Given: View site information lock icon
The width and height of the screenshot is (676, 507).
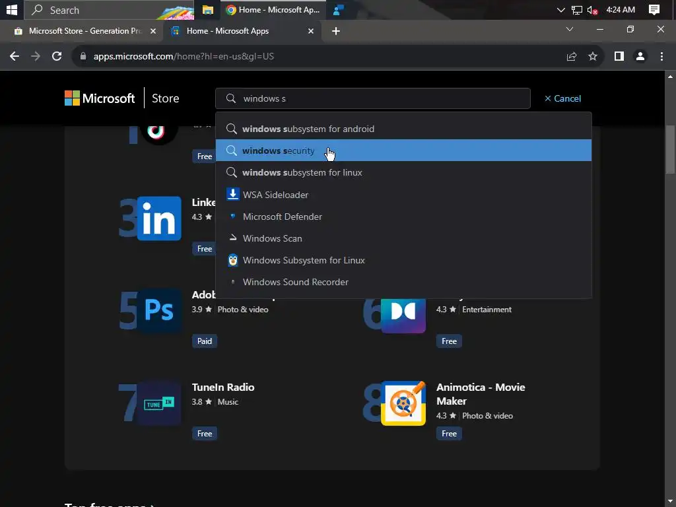Looking at the screenshot, I should point(83,56).
